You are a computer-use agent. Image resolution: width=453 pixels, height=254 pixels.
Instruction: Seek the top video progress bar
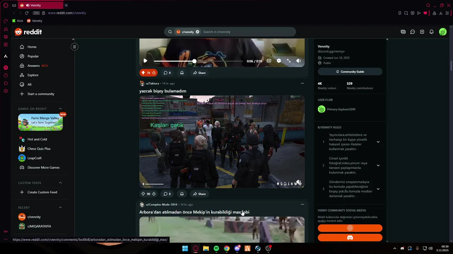click(198, 61)
